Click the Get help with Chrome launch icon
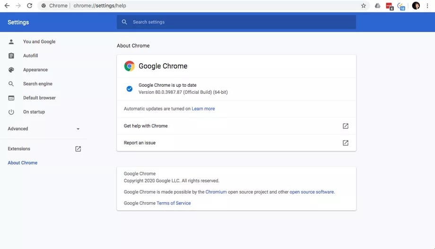 click(x=346, y=126)
